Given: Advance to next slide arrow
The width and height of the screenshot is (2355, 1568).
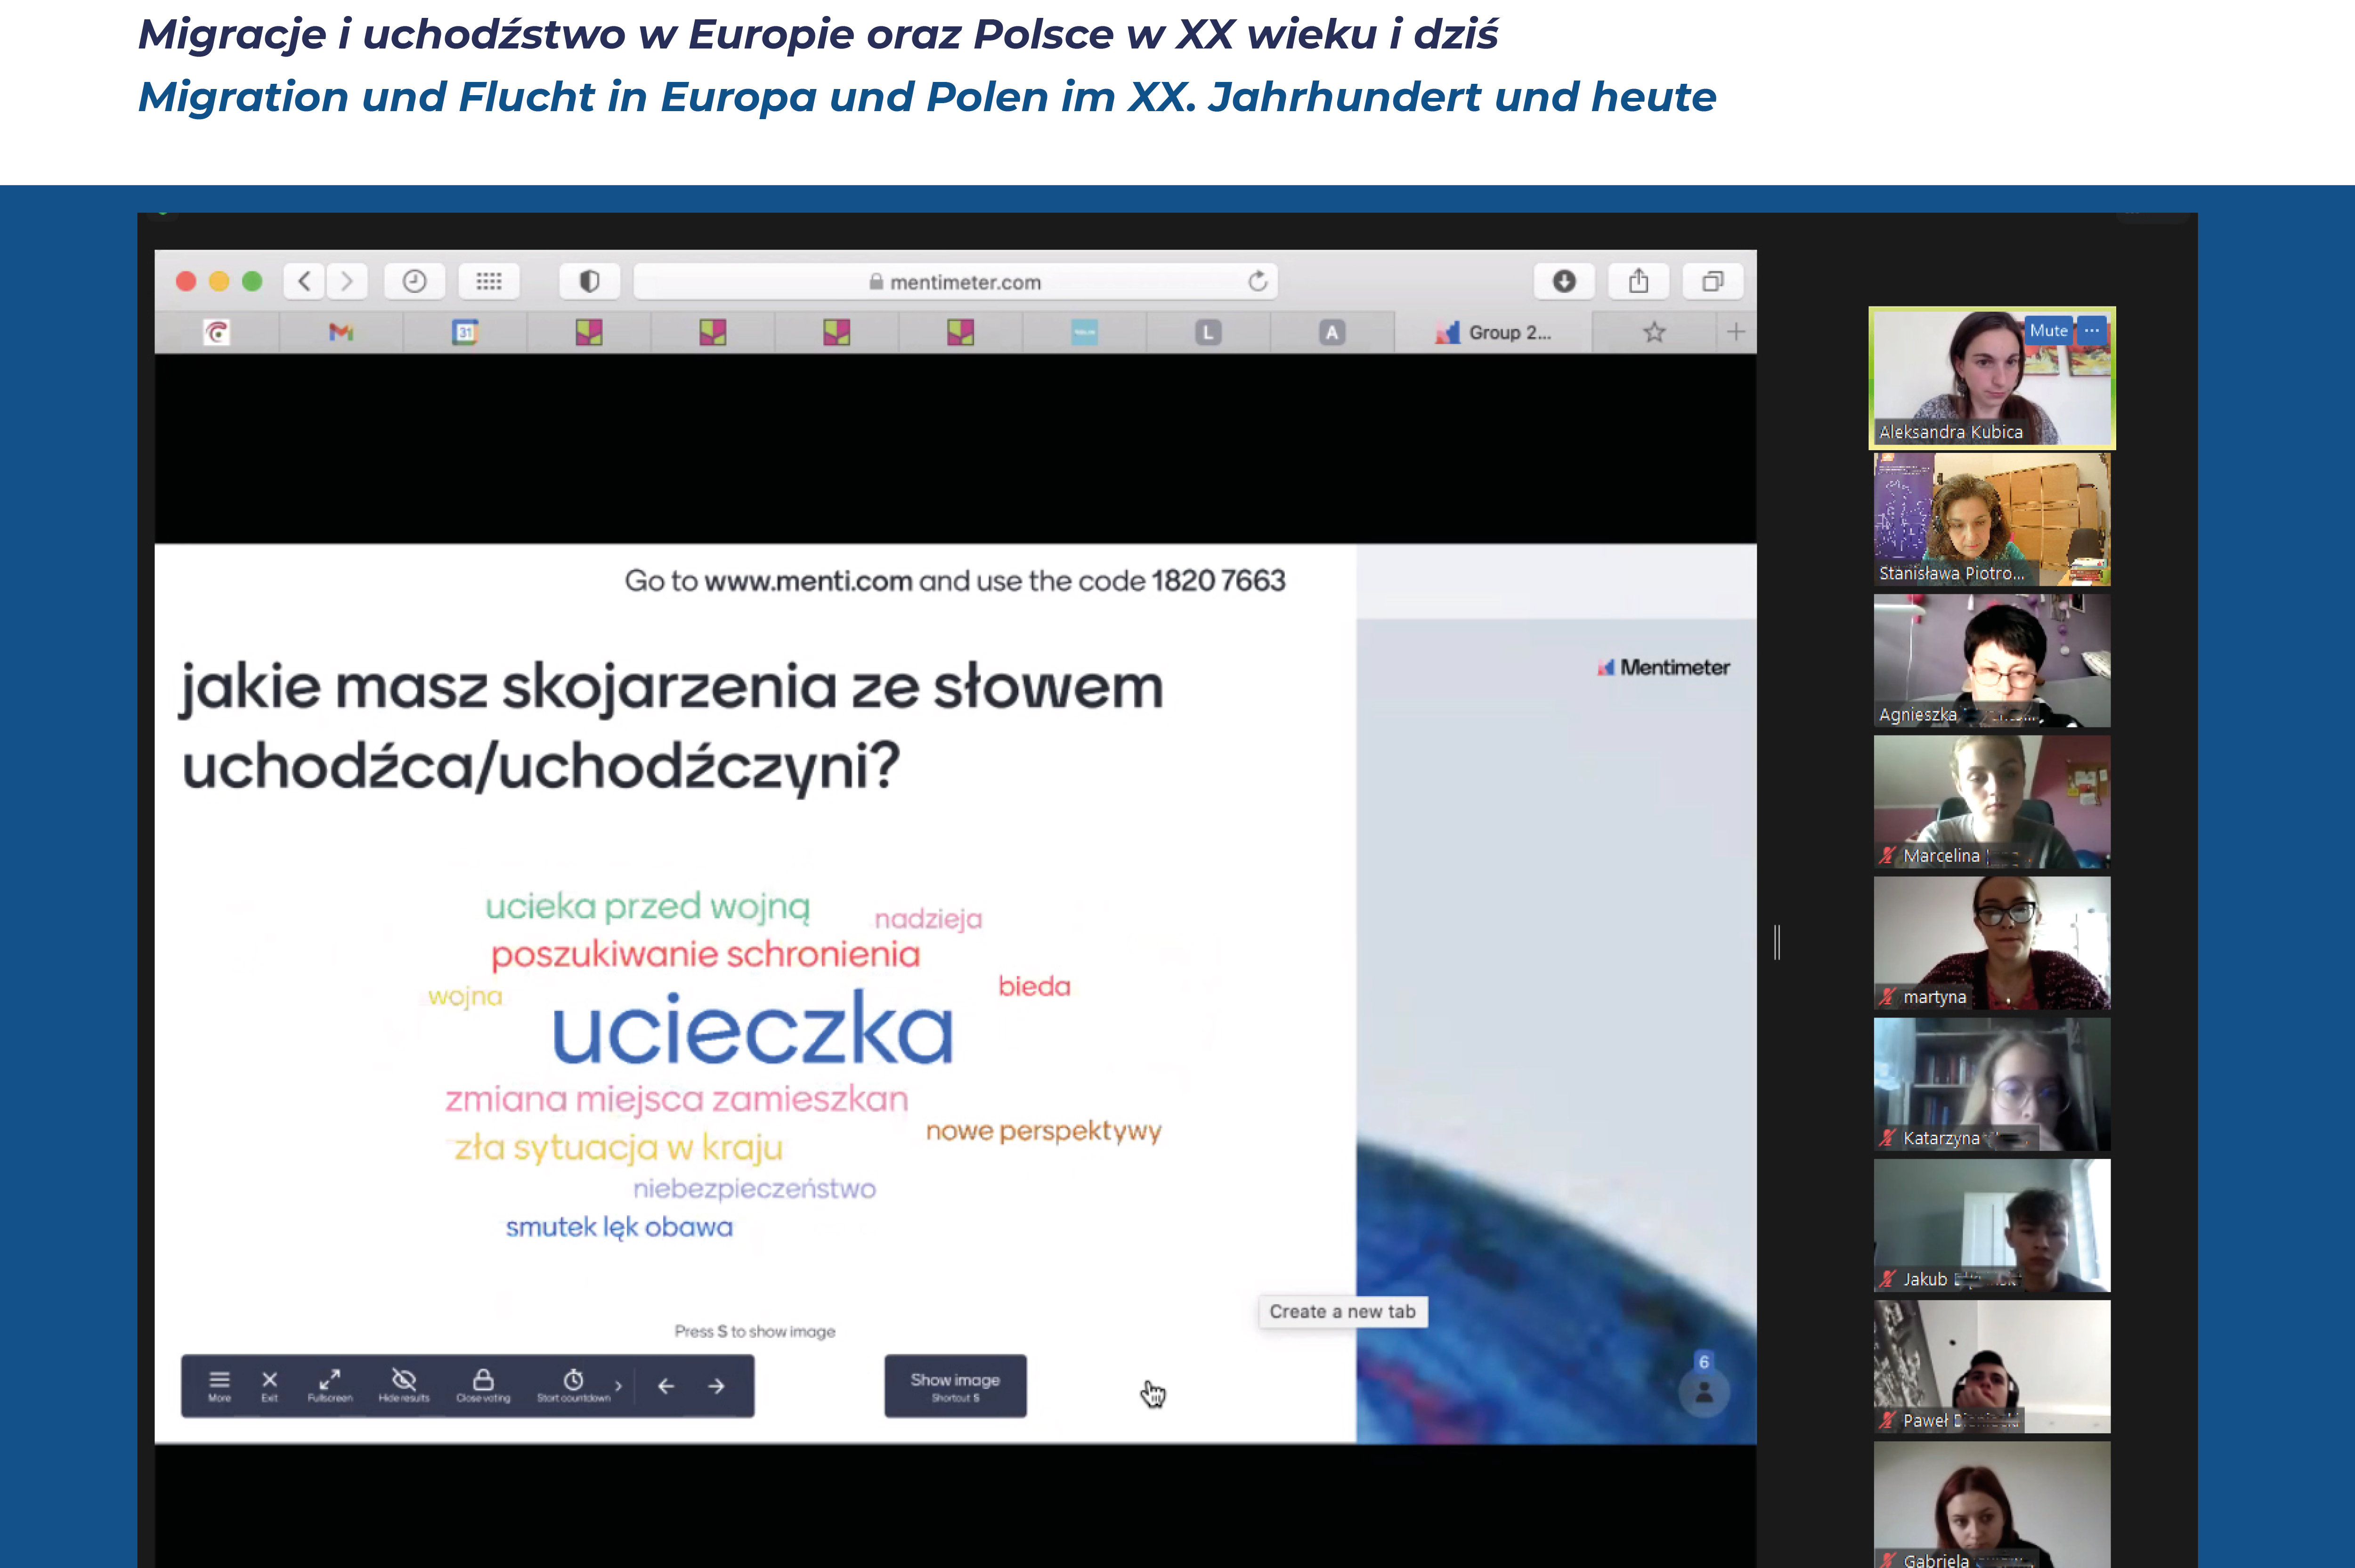Looking at the screenshot, I should [x=716, y=1386].
